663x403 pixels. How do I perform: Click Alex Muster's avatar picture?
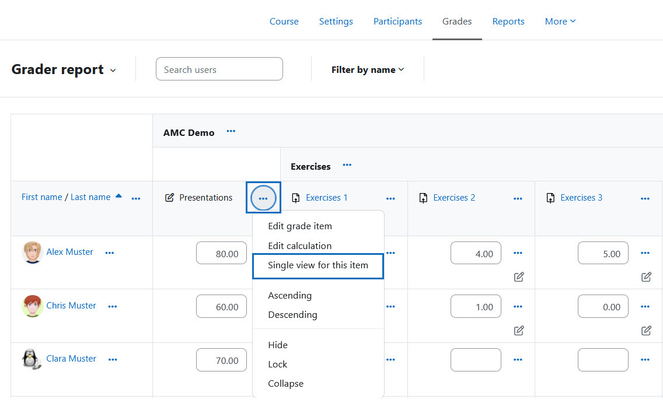click(32, 253)
